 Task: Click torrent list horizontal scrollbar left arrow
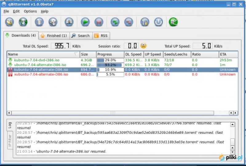[9, 113]
